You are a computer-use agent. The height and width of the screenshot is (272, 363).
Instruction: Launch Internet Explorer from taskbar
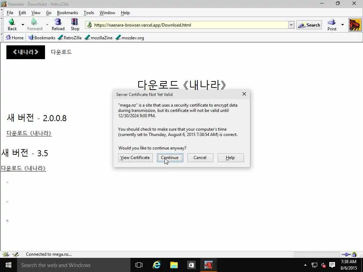coord(156,265)
